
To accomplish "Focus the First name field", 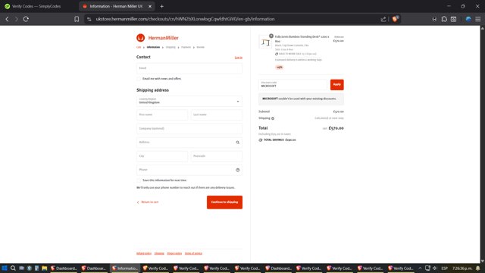I will 162,115.
